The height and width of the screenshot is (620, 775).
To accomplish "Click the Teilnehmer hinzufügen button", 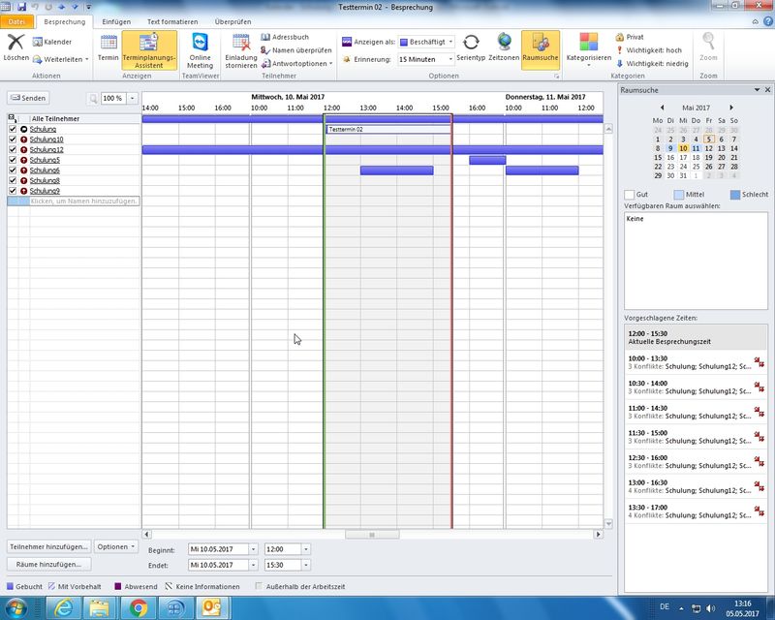I will point(48,546).
